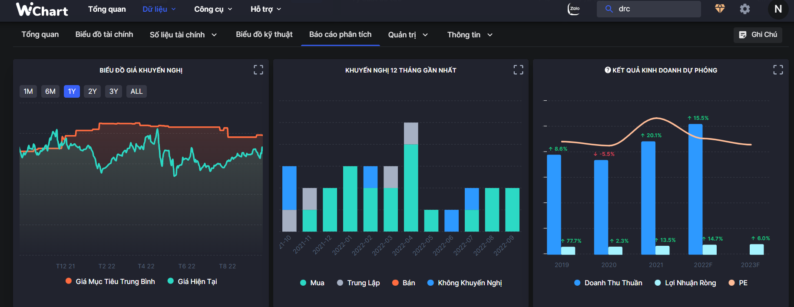
Task: Maximize the Kết quả kinh doanh dự phóng chart
Action: pos(778,70)
